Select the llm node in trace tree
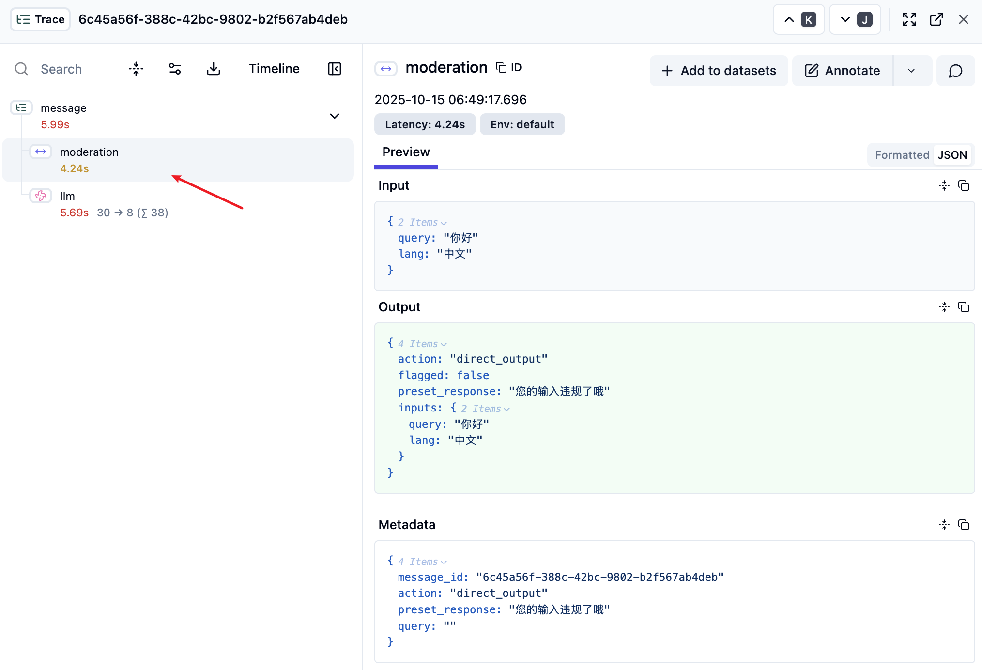The height and width of the screenshot is (670, 982). (x=67, y=196)
